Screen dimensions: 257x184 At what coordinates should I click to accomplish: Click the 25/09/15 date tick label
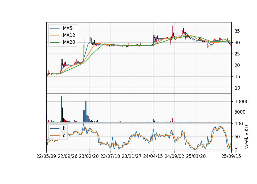pos(231,156)
